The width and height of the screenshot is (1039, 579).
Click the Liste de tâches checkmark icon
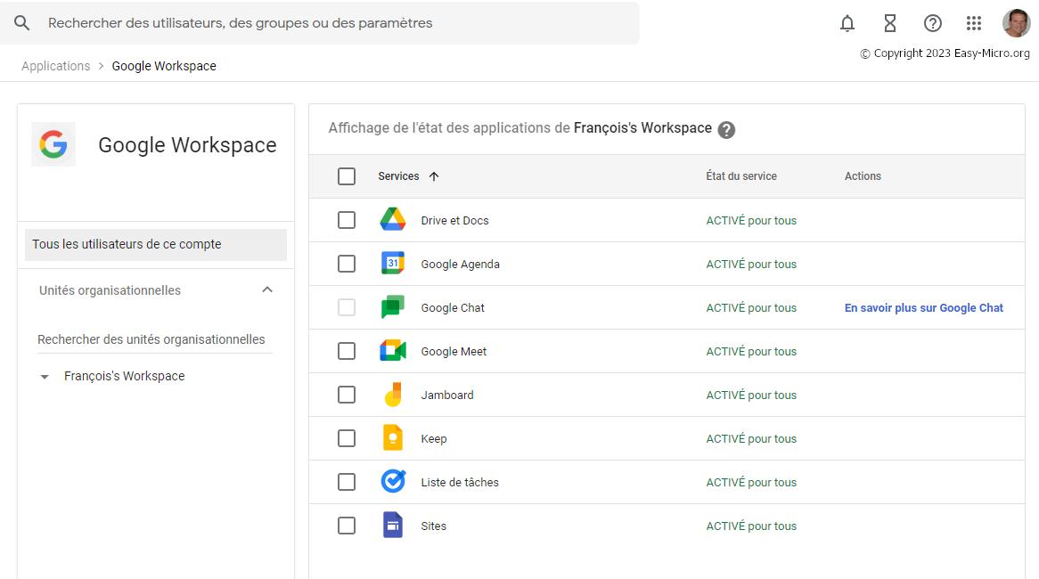[x=392, y=481]
